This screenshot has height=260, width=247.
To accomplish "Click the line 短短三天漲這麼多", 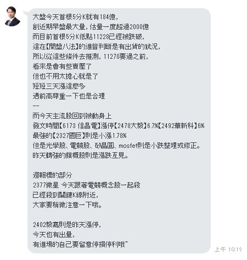I will (59, 86).
